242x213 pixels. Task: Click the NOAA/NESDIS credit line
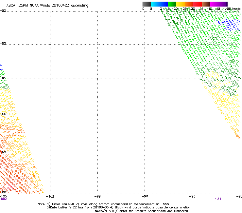coord(141,211)
